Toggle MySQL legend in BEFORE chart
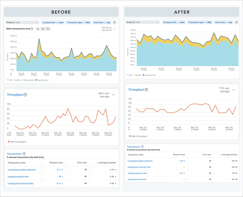This screenshot has height=197, width=243. point(17,80)
